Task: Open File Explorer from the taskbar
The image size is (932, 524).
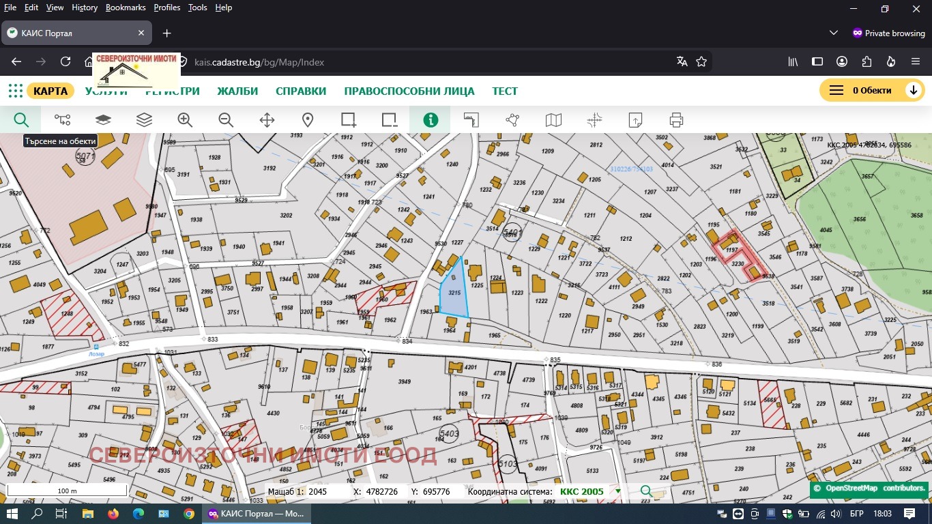Action: [x=87, y=513]
